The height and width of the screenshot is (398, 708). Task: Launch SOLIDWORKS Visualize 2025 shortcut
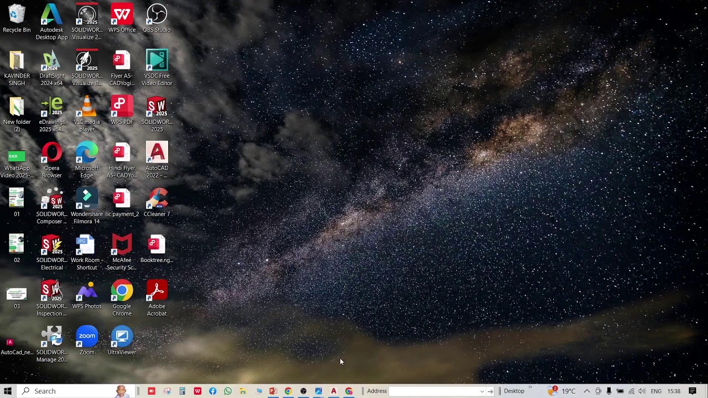point(87,22)
